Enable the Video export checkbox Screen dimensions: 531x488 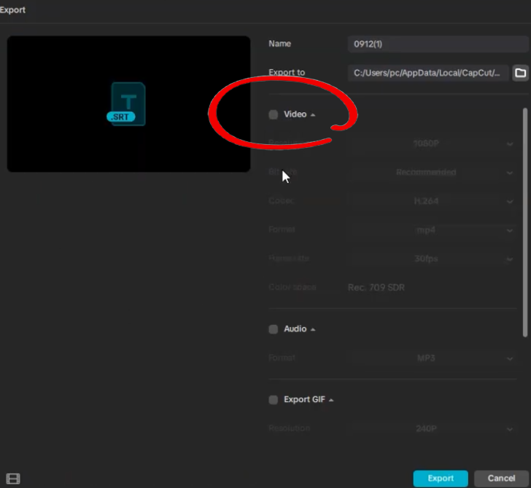coord(274,114)
